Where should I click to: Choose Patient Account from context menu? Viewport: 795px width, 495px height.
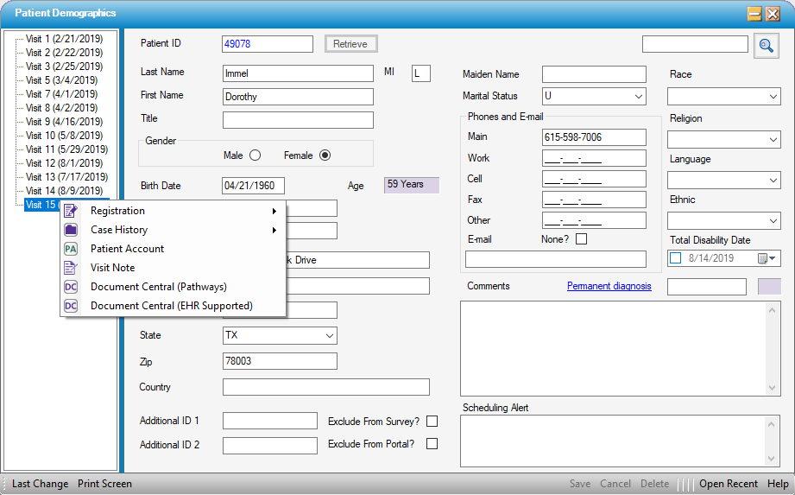click(x=127, y=249)
